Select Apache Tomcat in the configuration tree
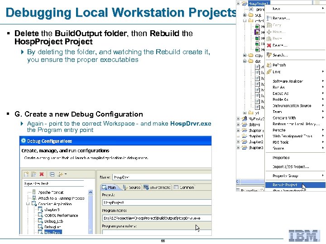 pyautogui.click(x=51, y=192)
